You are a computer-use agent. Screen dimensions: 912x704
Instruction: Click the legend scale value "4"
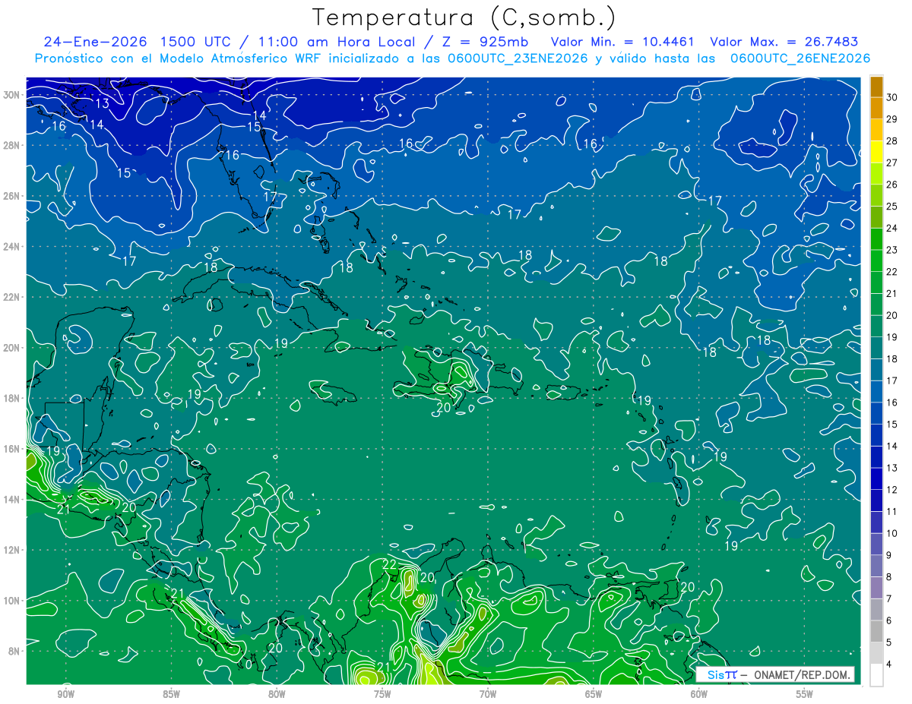pyautogui.click(x=889, y=665)
